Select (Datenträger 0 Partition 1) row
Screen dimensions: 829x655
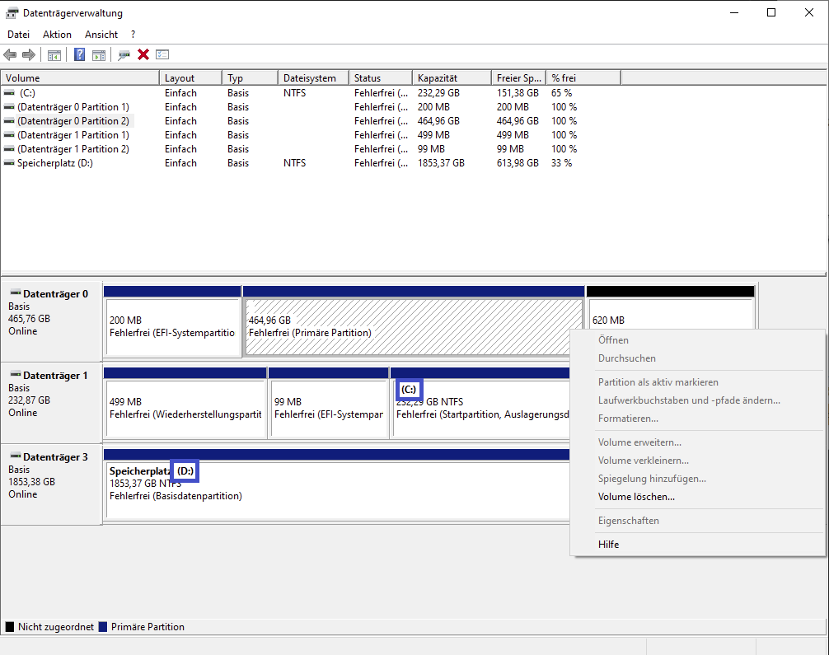click(x=309, y=107)
